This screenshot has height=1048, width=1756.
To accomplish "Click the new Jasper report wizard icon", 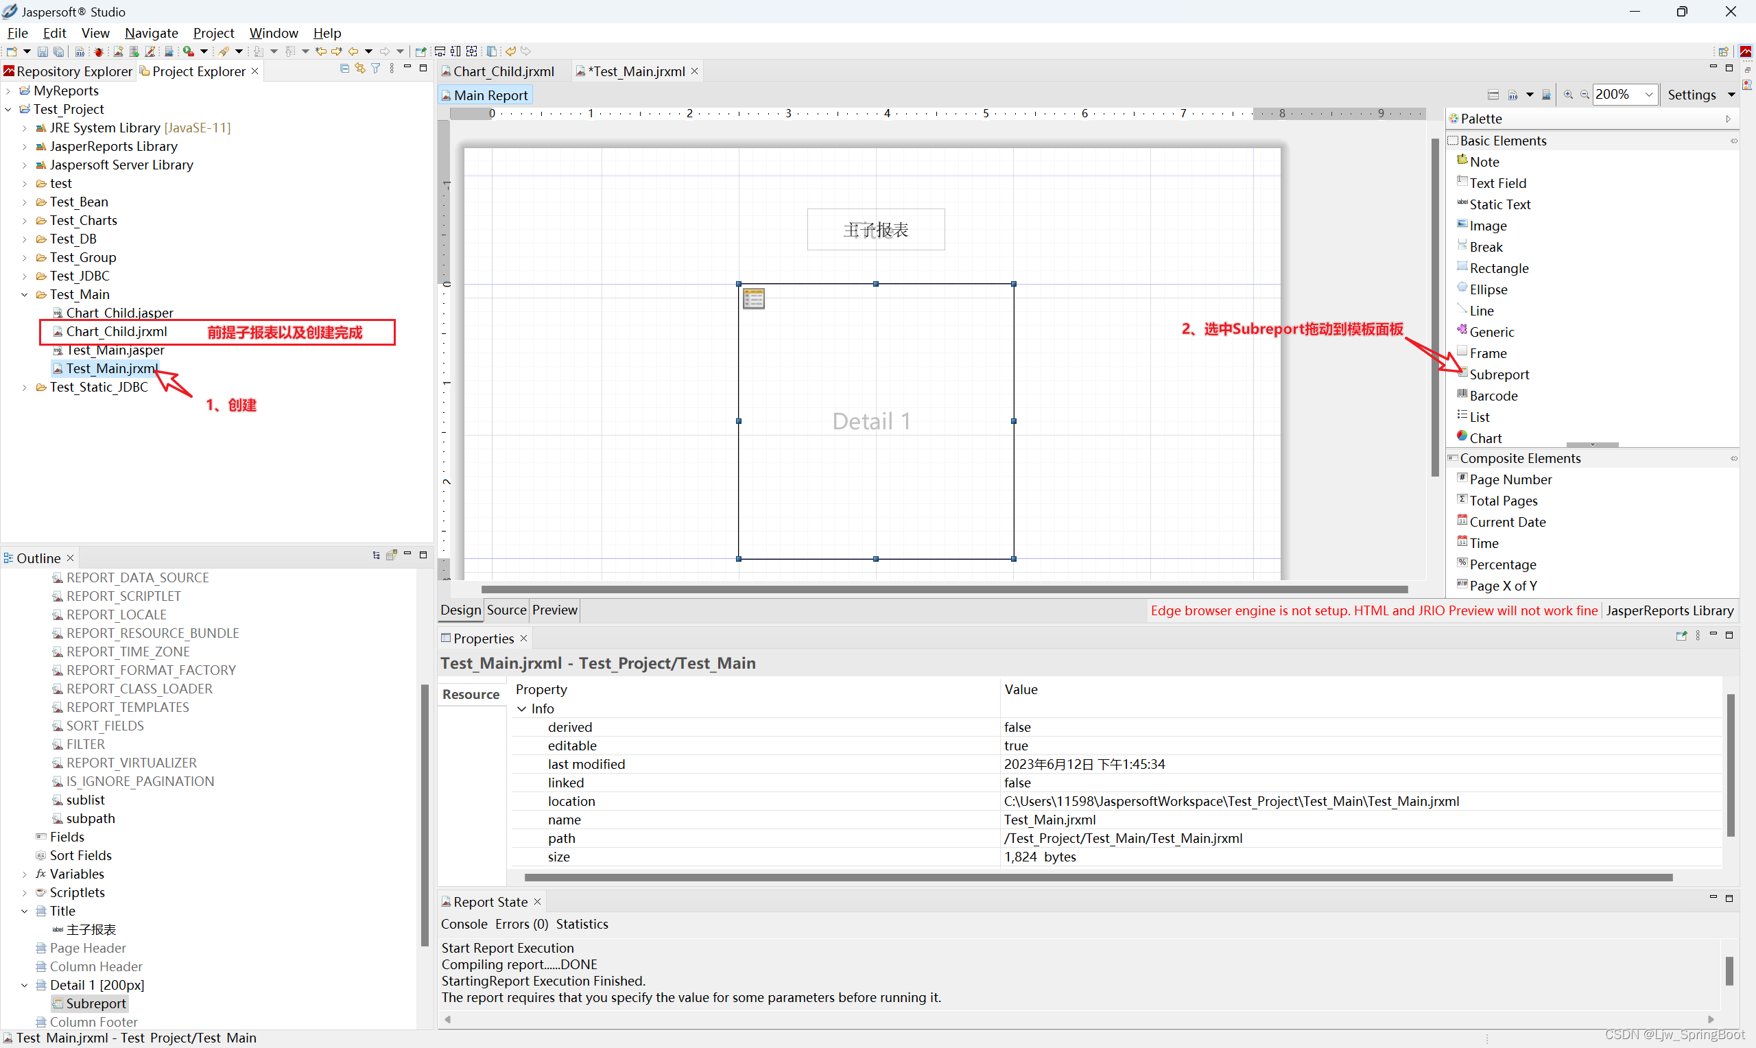I will (118, 51).
